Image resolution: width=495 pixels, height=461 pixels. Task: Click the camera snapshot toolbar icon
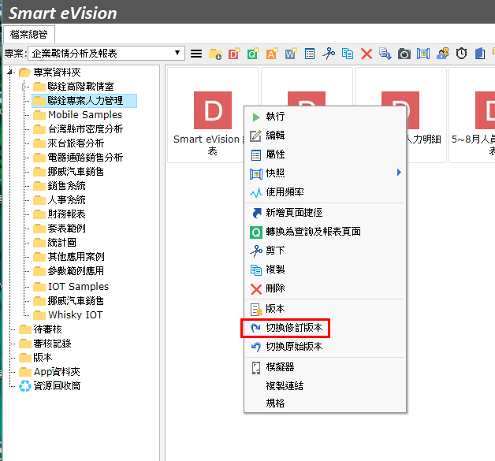click(x=404, y=54)
